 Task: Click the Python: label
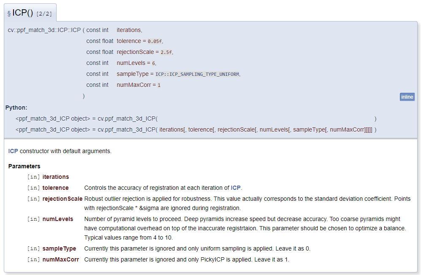coord(16,108)
